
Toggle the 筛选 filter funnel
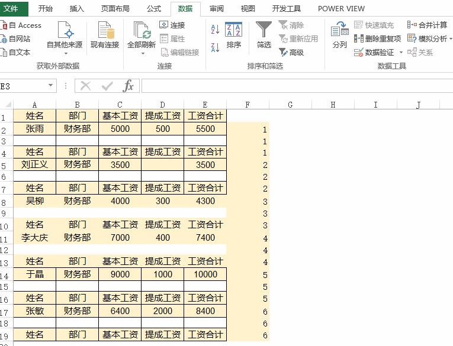[x=264, y=30]
